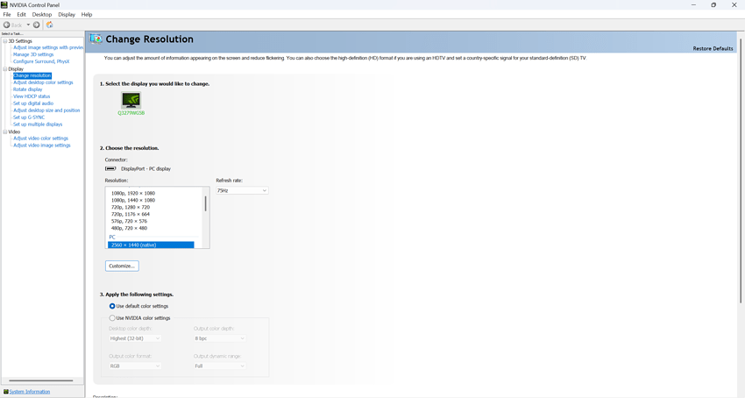
Task: Click the Forward arrow toolbar icon
Action: coord(36,25)
